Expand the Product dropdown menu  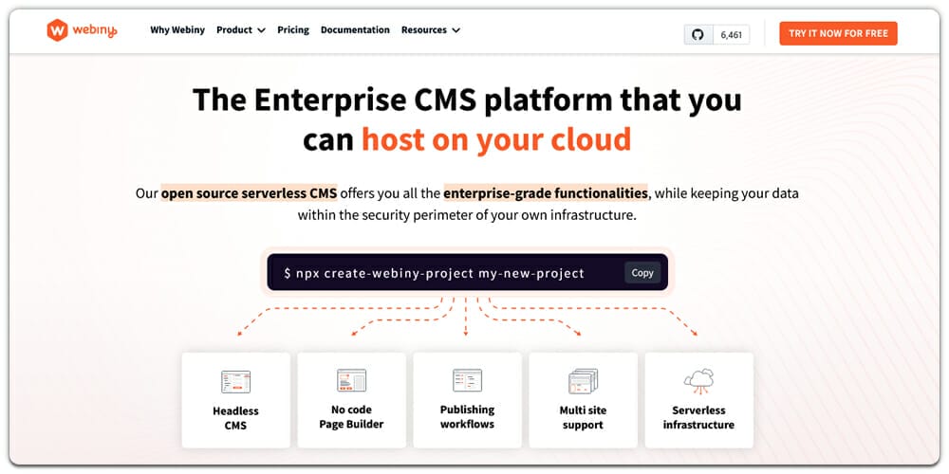(x=240, y=30)
